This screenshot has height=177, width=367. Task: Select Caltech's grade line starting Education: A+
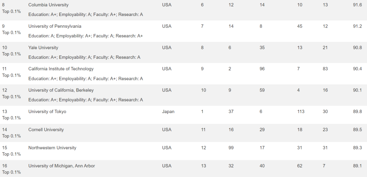tap(85, 79)
